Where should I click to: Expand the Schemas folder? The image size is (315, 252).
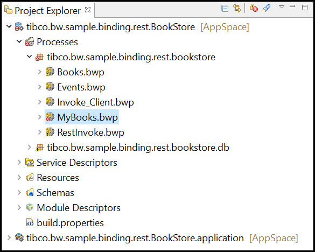pos(19,192)
